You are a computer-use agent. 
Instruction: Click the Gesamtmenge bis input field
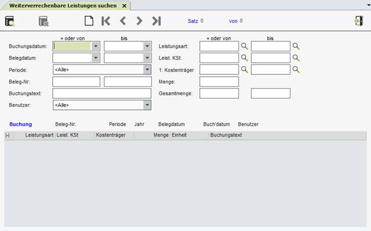(270, 93)
